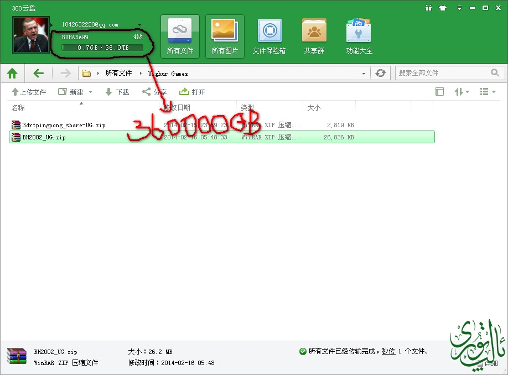The height and width of the screenshot is (375, 508).
Task: Go to home with the green house icon
Action: [12, 73]
